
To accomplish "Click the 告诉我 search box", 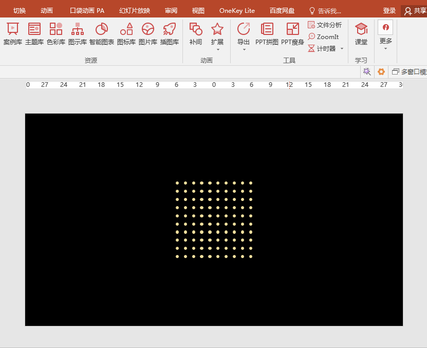I will [x=325, y=11].
